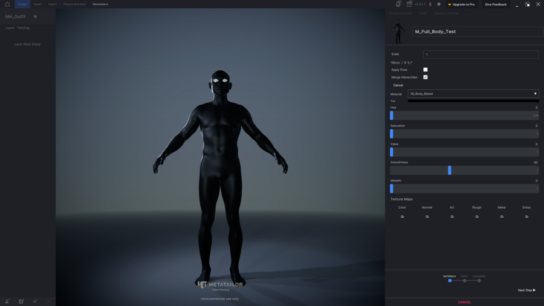Upload a Normal texture map

(x=427, y=216)
